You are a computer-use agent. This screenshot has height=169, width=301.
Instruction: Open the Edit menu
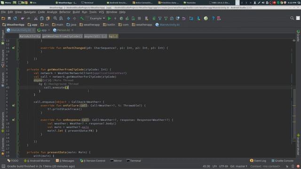pos(10,12)
